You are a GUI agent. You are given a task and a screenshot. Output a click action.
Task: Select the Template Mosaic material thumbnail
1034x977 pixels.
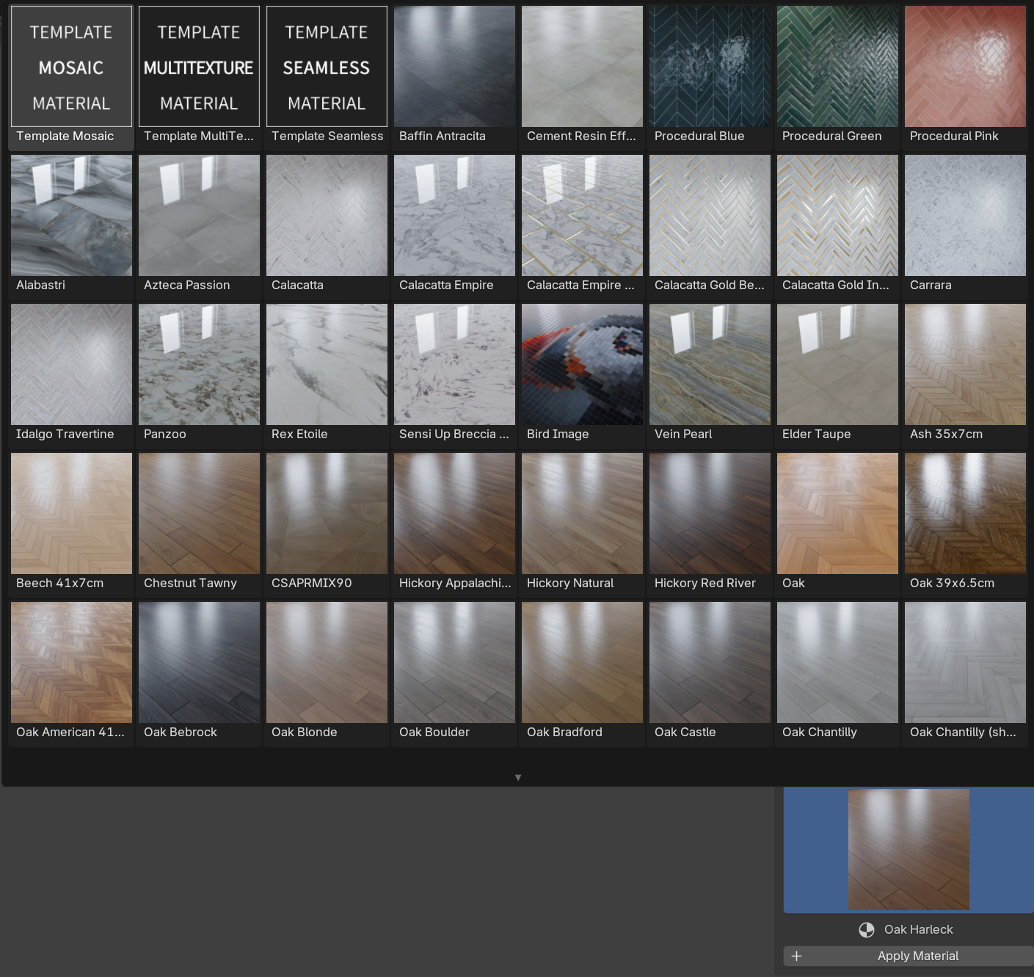71,67
